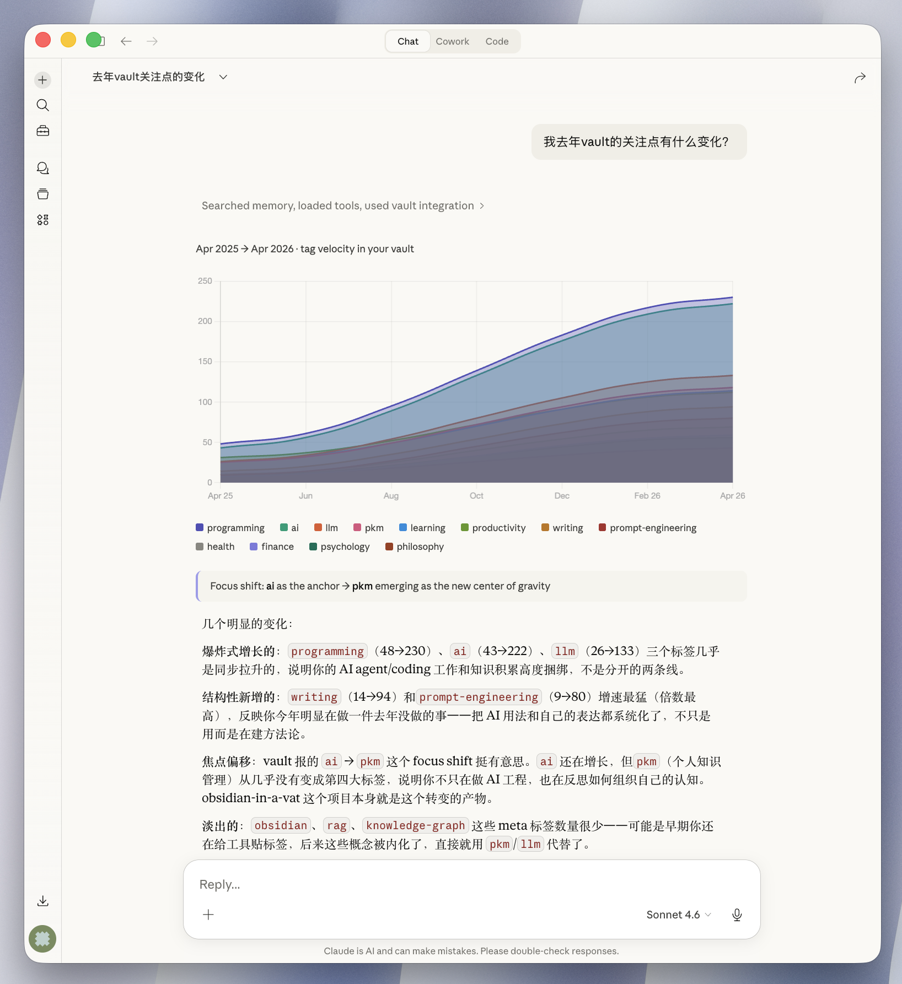Toggle the psychology legend series
This screenshot has height=984, width=902.
340,547
